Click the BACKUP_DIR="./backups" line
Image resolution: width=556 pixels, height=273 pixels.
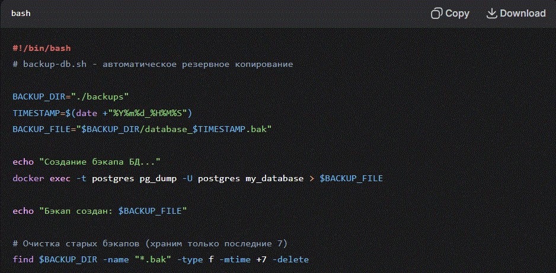(x=71, y=97)
